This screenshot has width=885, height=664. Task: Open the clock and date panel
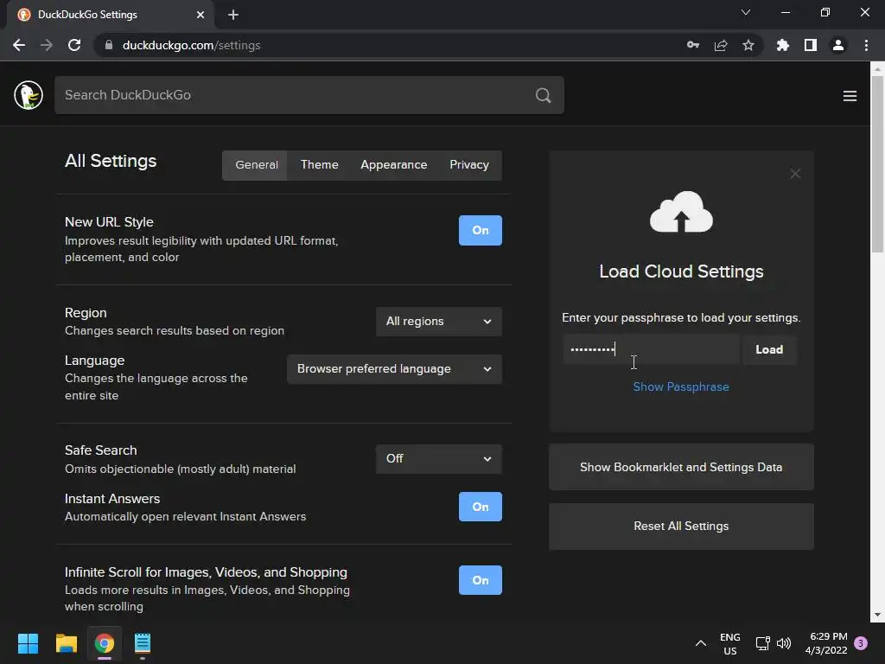tap(825, 643)
